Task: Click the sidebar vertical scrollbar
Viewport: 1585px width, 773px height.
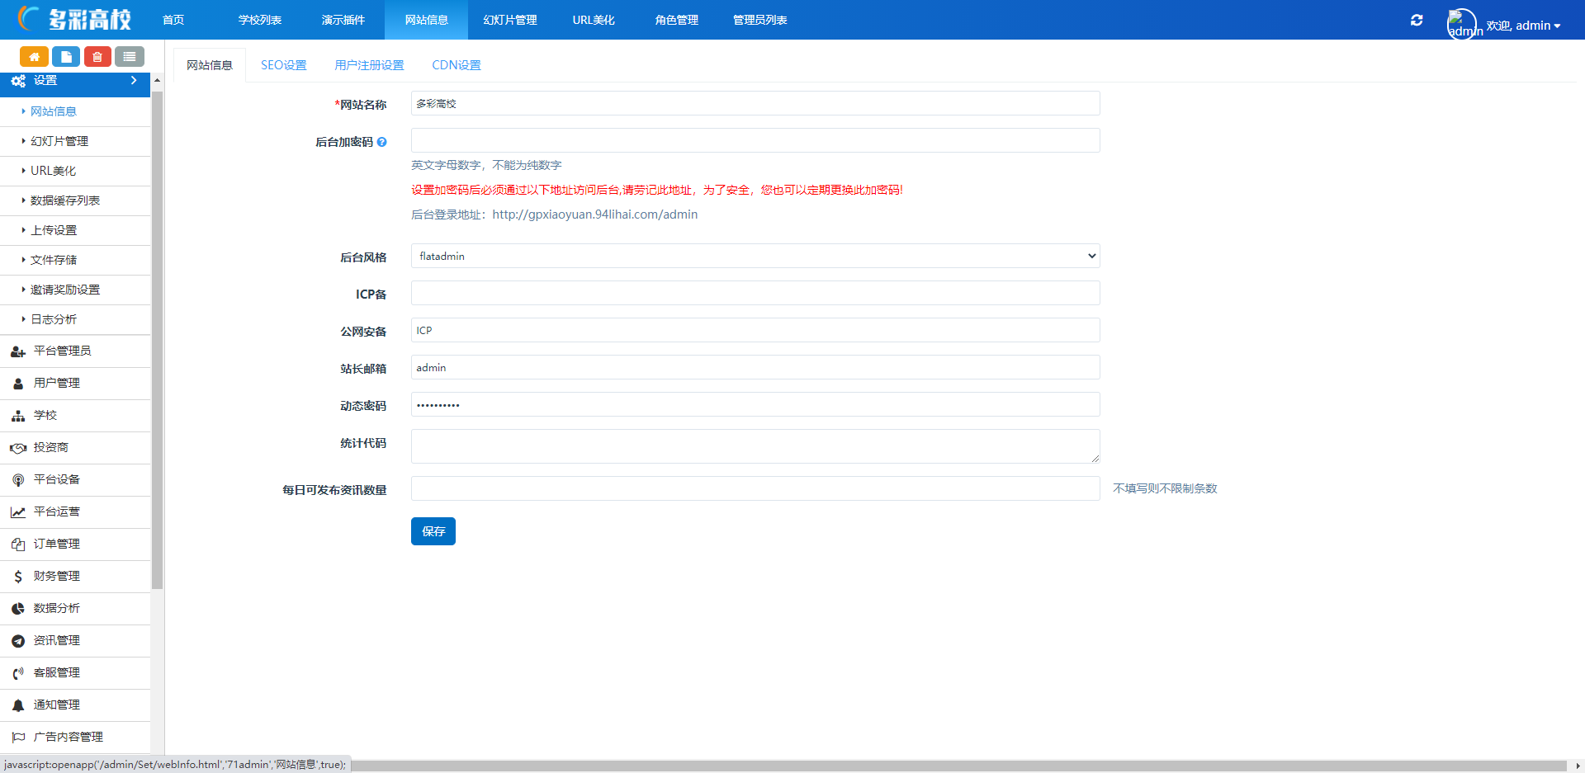Action: click(x=157, y=340)
